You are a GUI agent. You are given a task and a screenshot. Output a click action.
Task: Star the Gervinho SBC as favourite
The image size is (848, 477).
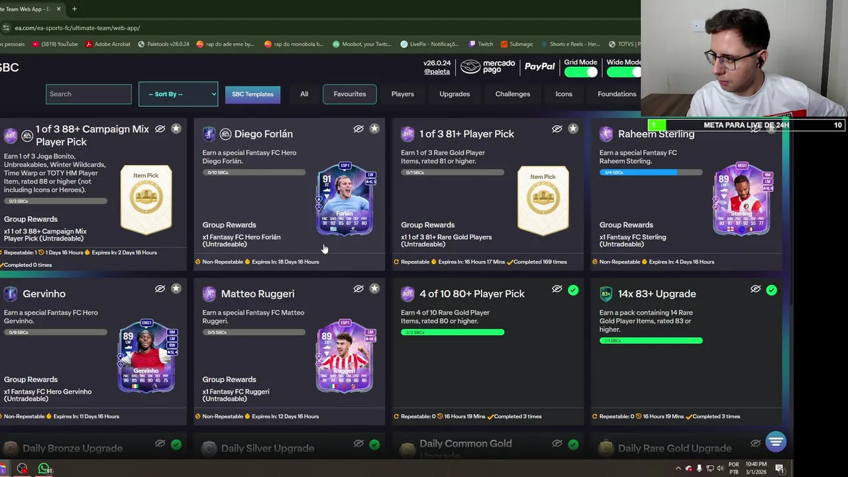176,289
